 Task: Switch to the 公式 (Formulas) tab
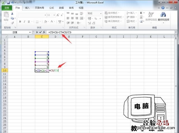coord(51,8)
